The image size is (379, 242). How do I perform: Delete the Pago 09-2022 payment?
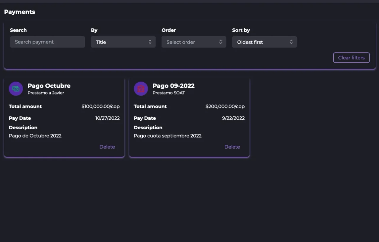pyautogui.click(x=232, y=147)
